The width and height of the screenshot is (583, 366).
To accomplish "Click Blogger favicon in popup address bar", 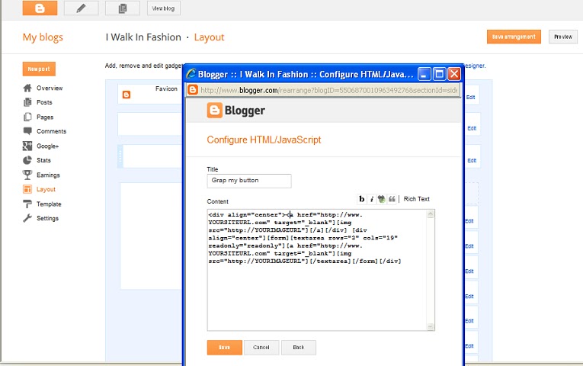I will pyautogui.click(x=193, y=90).
